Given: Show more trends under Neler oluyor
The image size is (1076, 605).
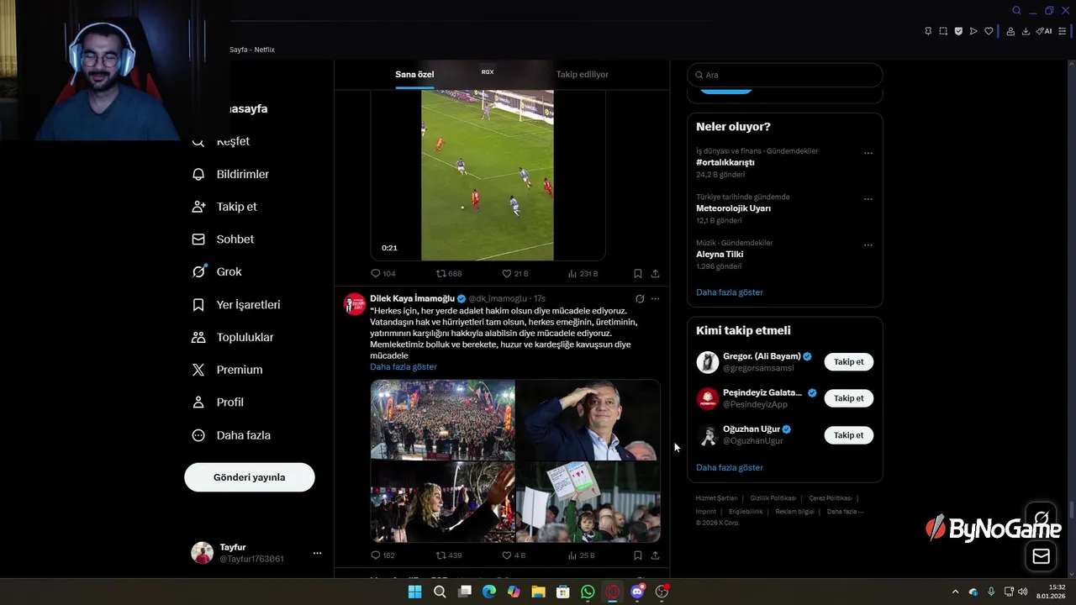Looking at the screenshot, I should click(730, 292).
